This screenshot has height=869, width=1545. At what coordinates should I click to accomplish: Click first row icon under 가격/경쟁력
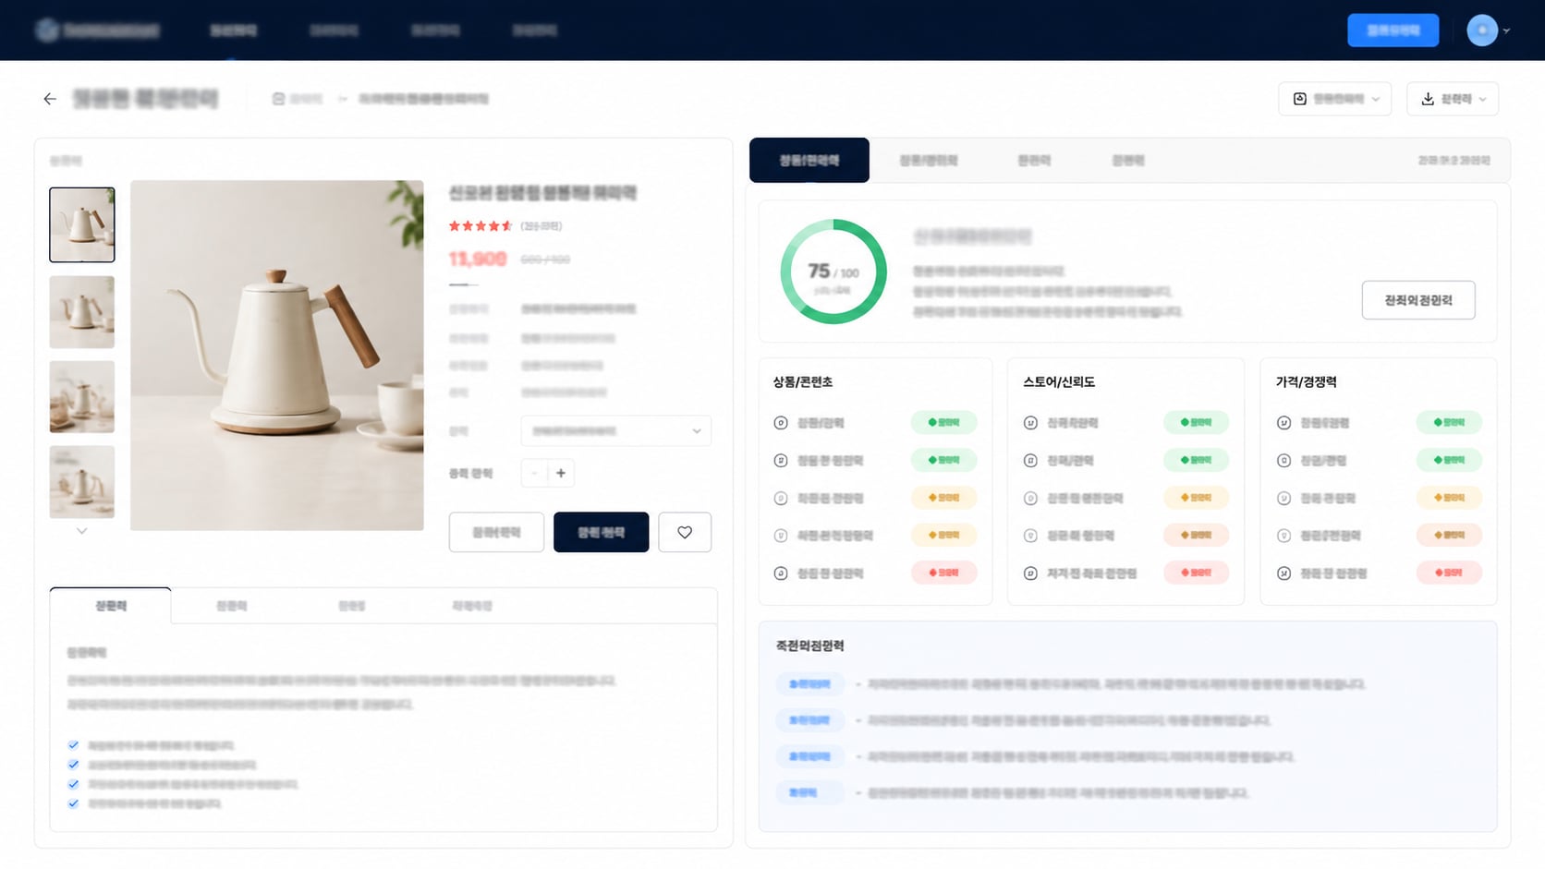point(1283,423)
